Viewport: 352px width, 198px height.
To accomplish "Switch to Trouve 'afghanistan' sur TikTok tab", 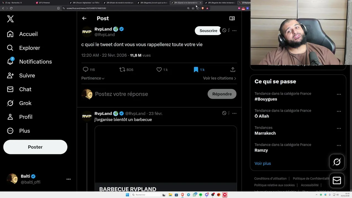I will [x=84, y=3].
